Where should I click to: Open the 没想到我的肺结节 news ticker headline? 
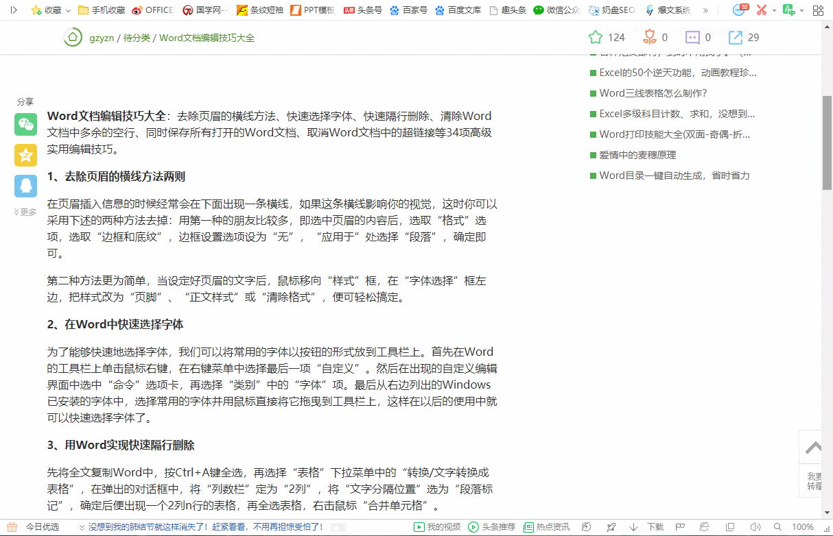click(206, 527)
